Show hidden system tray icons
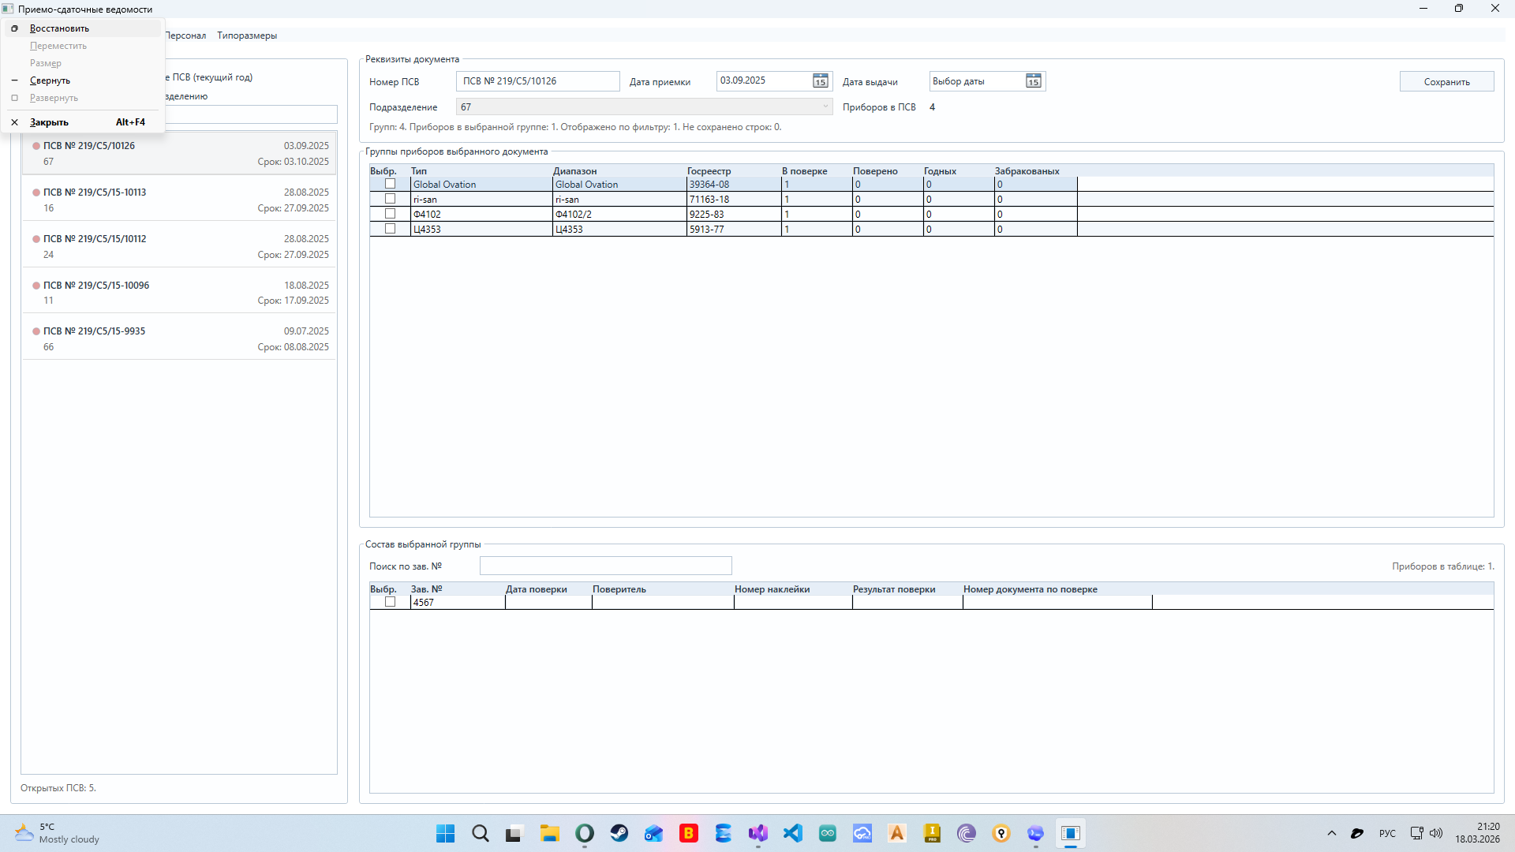The width and height of the screenshot is (1515, 852). [1332, 833]
